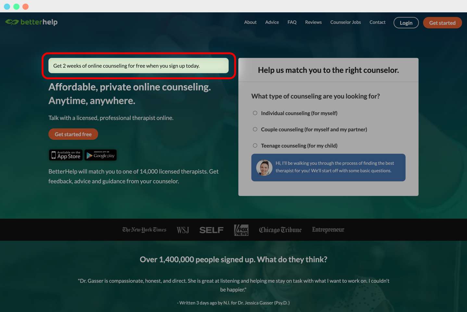Click the Login button

pos(406,23)
